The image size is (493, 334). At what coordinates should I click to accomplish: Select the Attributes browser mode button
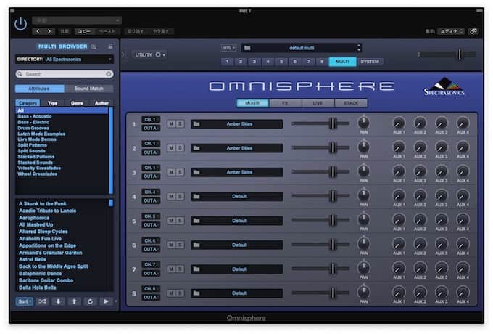(40, 89)
